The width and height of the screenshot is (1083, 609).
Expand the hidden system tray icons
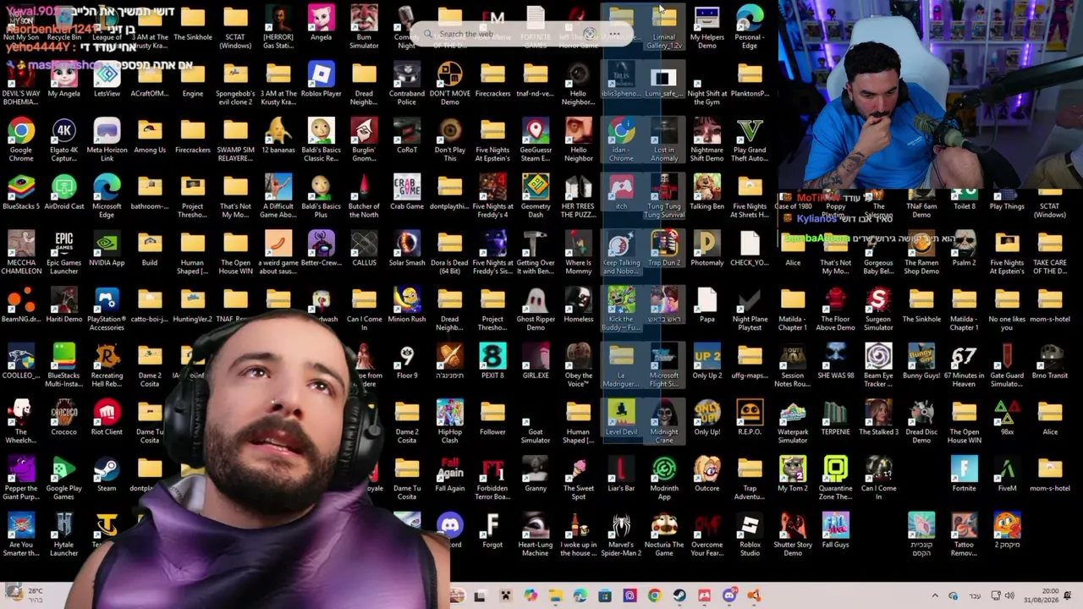coord(935,596)
